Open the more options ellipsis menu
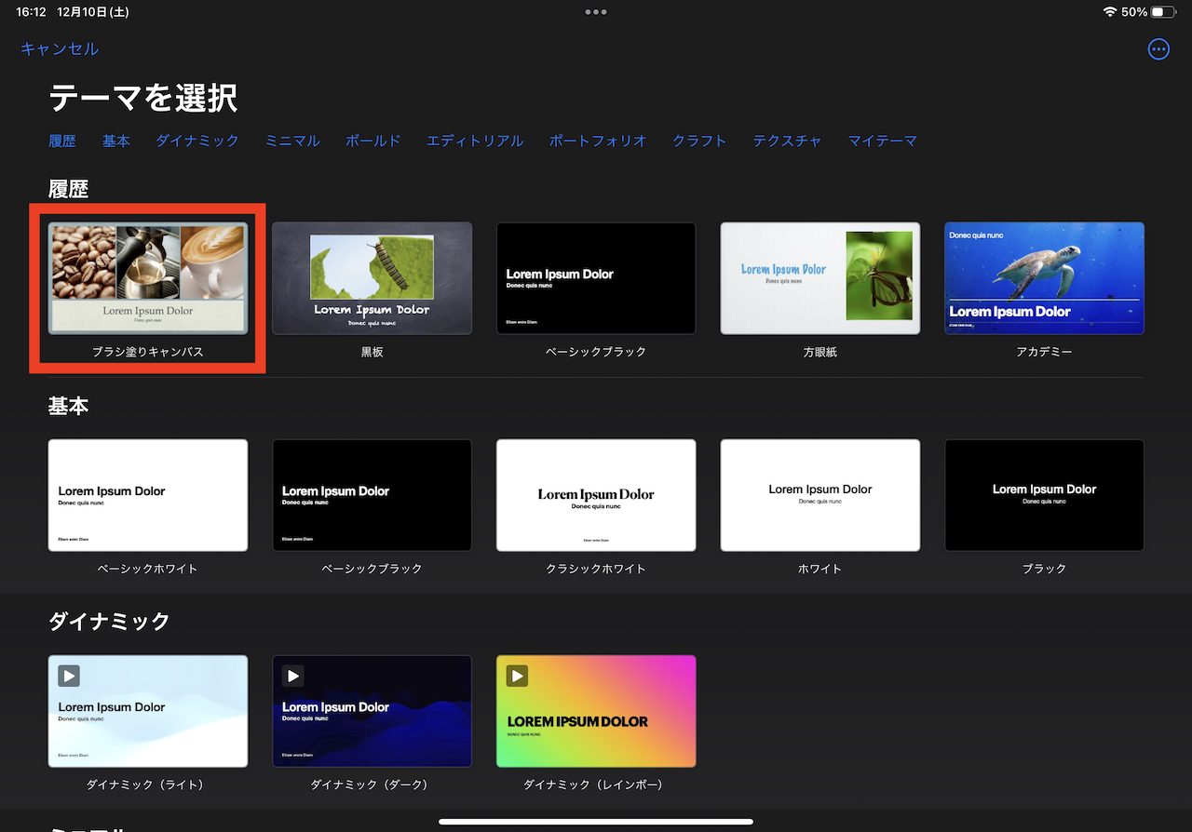The width and height of the screenshot is (1192, 832). coord(1158,49)
